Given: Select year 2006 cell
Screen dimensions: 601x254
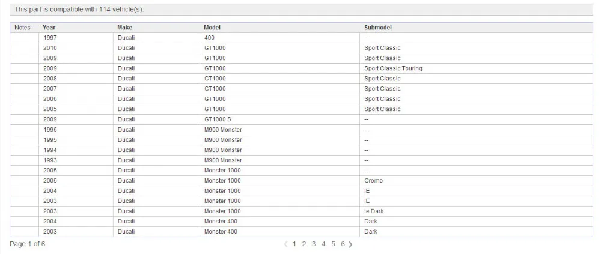Looking at the screenshot, I should click(x=50, y=99).
